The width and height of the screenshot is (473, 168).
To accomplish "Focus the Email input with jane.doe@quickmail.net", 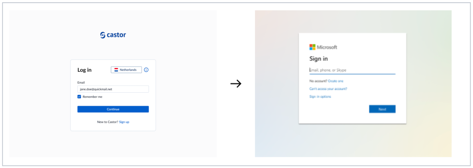I will 113,89.
